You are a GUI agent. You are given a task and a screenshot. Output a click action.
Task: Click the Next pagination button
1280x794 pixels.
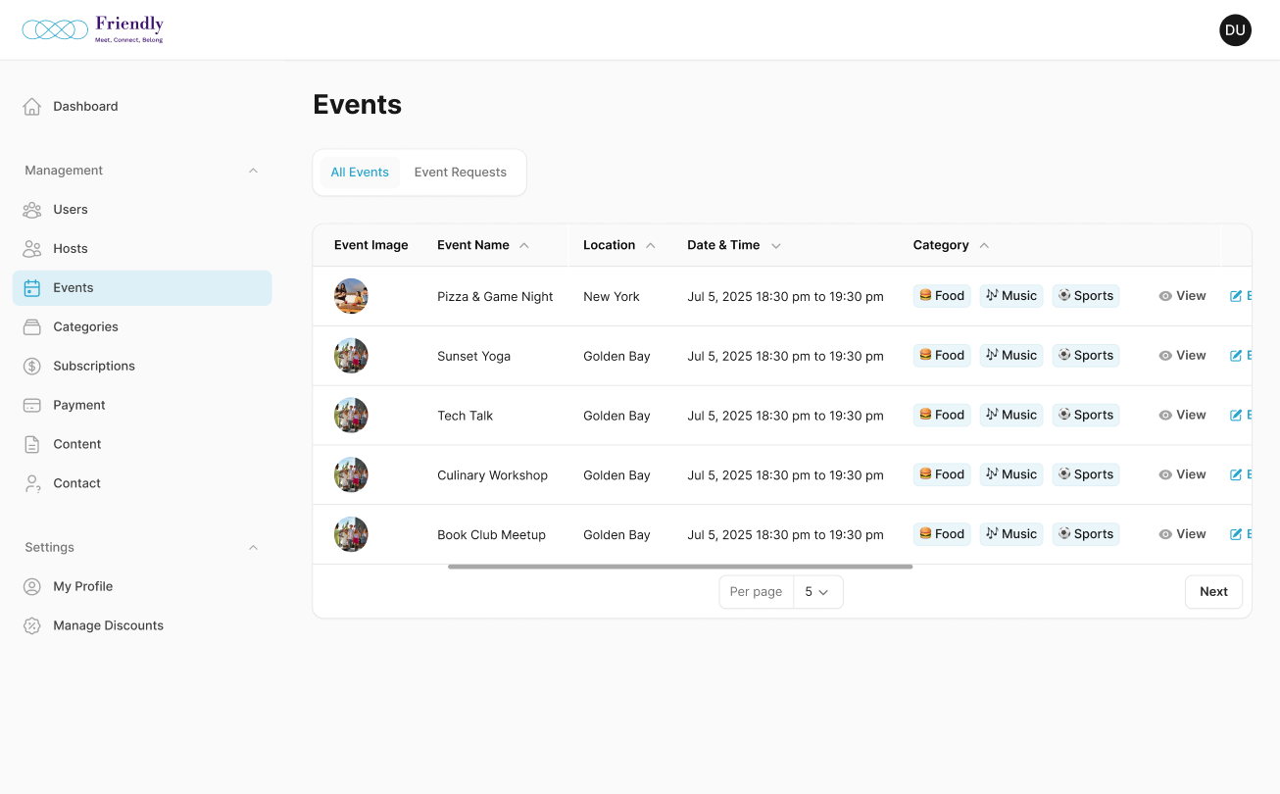1213,592
